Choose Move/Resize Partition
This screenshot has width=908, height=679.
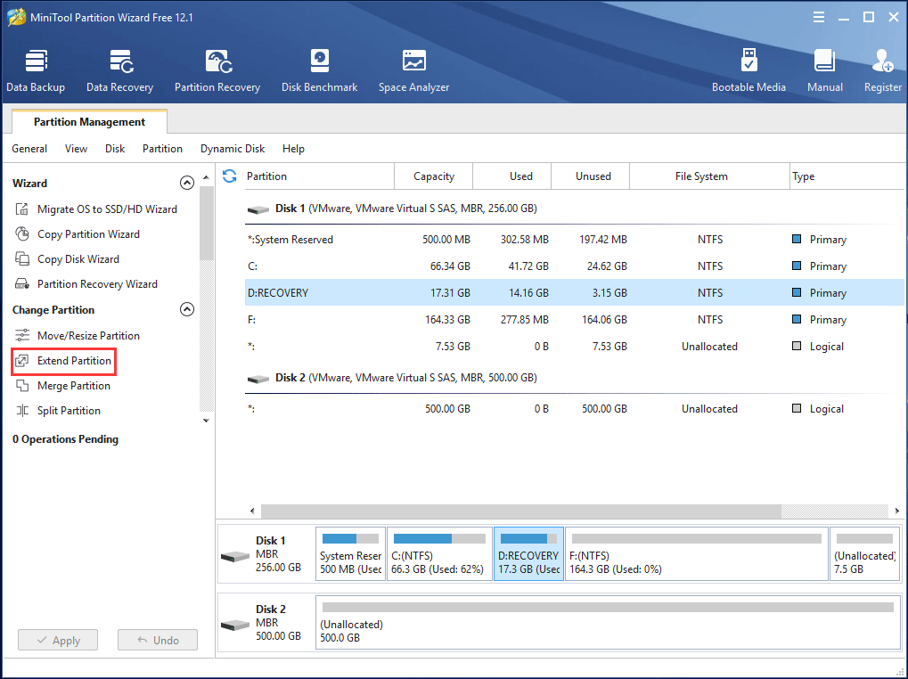click(x=88, y=336)
